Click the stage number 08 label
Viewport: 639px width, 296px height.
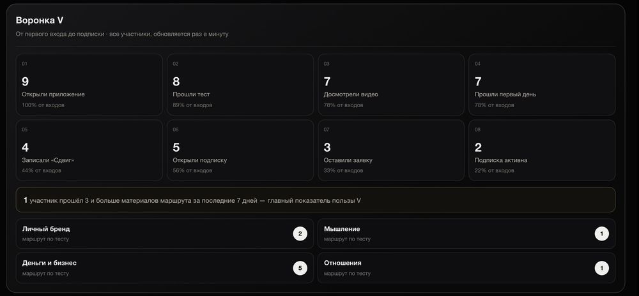(x=477, y=129)
